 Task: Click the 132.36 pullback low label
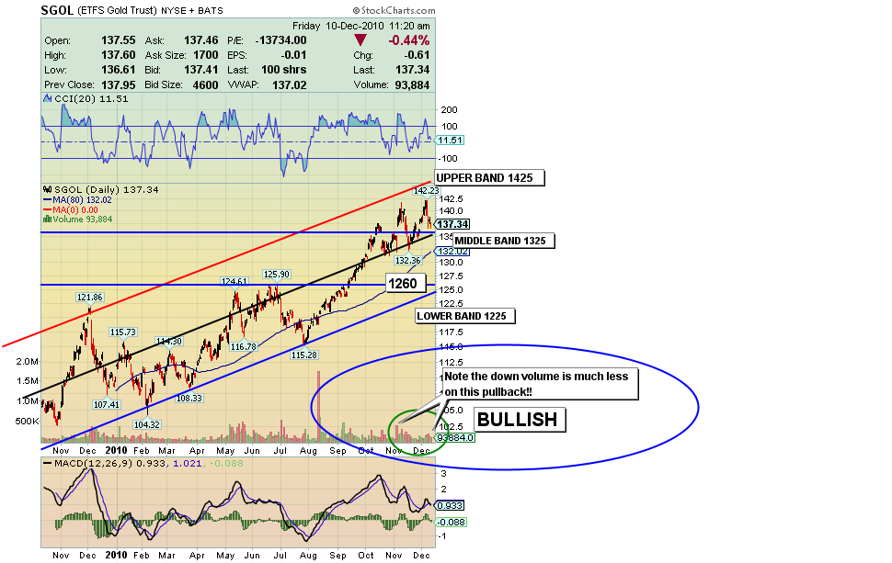click(x=408, y=260)
